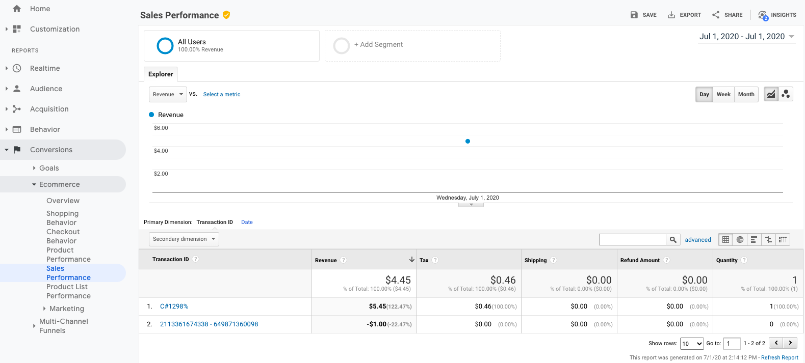
Task: Click the Customization dashboard icon
Action: pyautogui.click(x=17, y=29)
